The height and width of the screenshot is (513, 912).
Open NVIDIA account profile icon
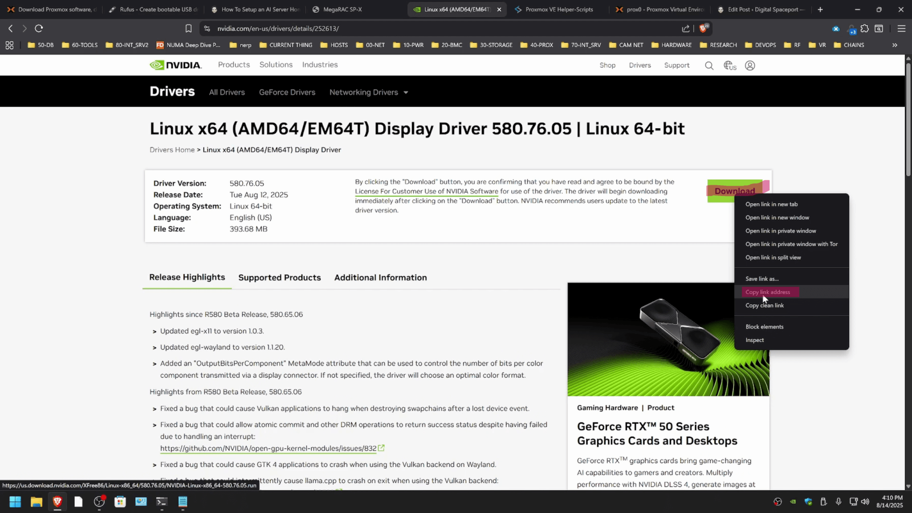pos(750,66)
